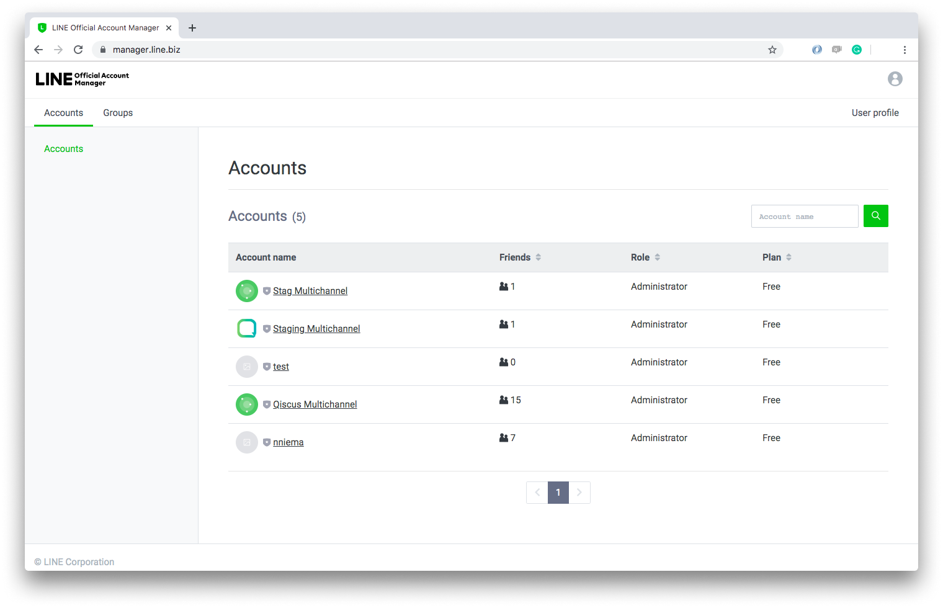This screenshot has height=608, width=943.
Task: Go to pagination page 1
Action: pos(558,493)
